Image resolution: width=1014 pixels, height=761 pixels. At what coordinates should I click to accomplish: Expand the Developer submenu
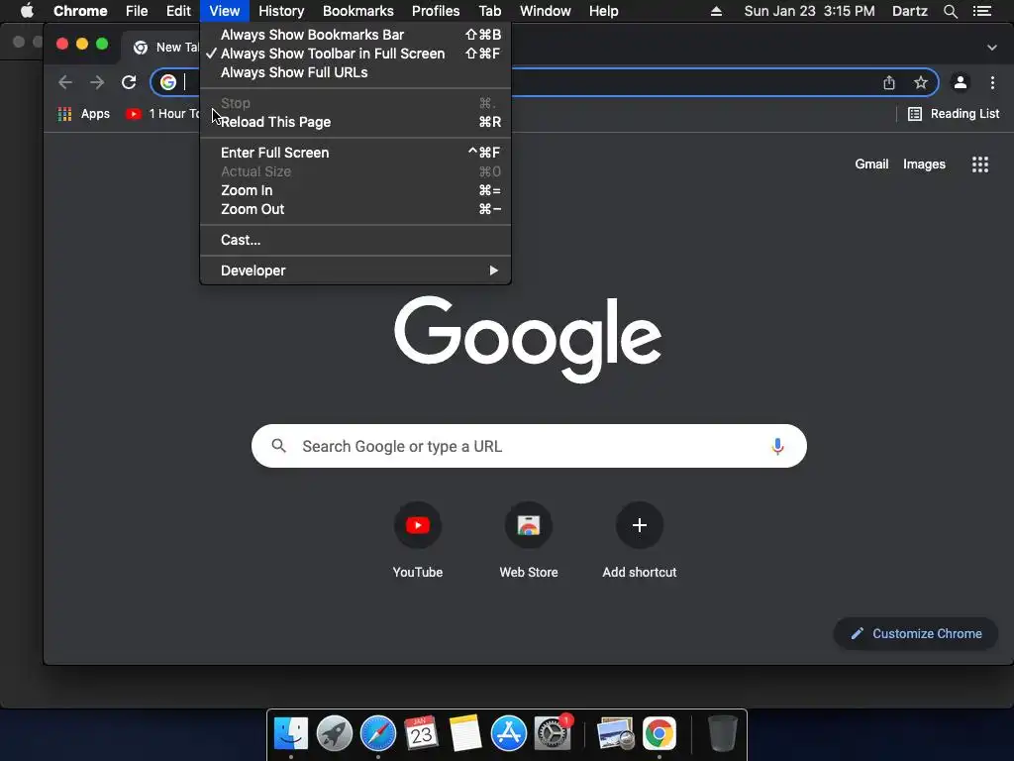[x=355, y=271]
